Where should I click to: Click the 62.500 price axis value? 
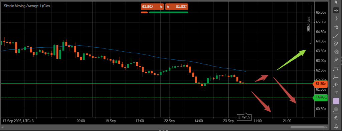321,71
